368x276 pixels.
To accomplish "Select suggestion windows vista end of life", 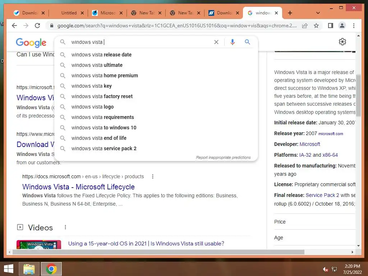I will (x=156, y=138).
